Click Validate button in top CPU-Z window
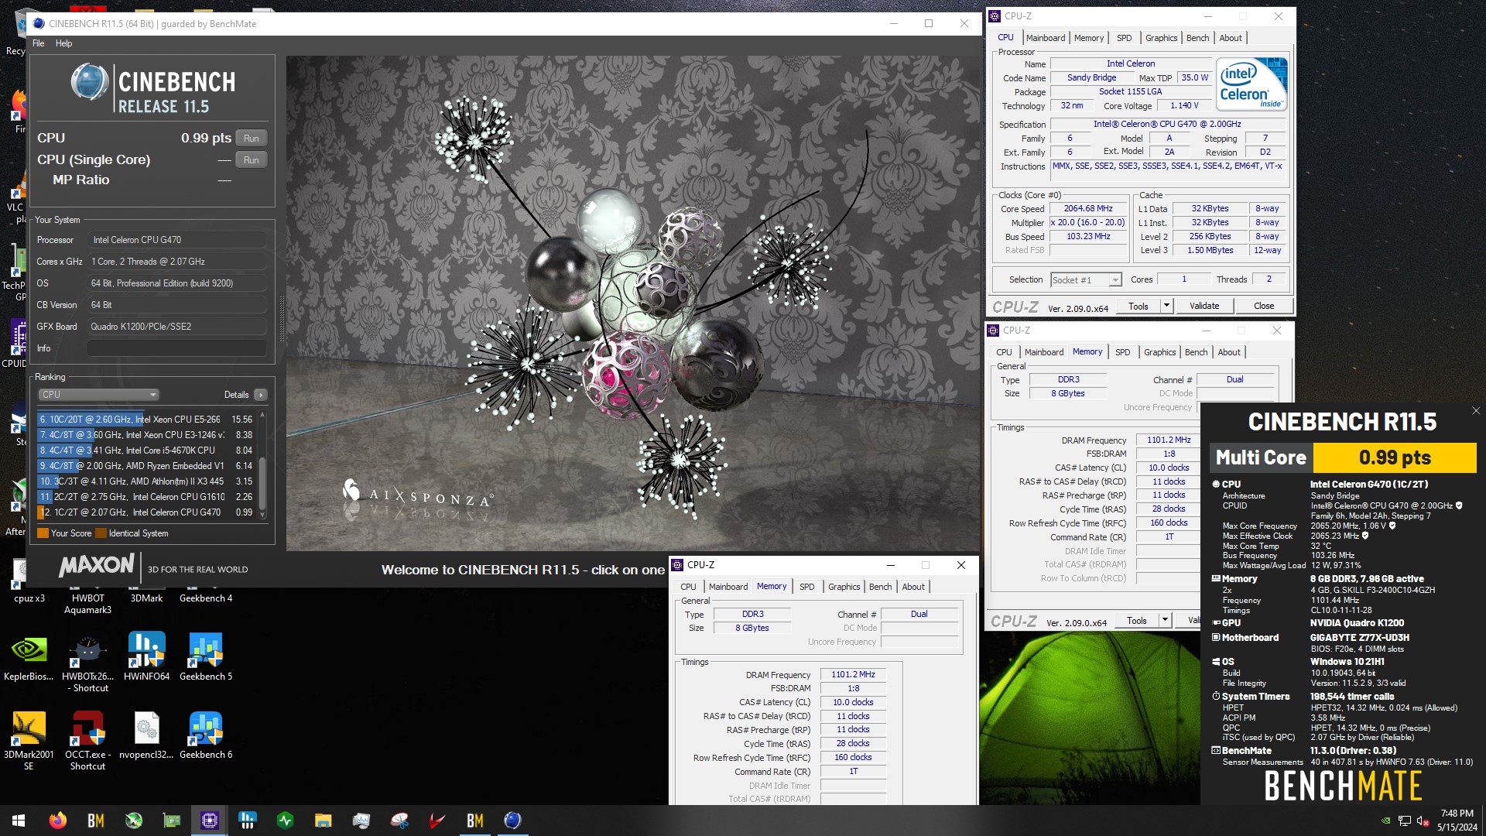The width and height of the screenshot is (1486, 836). tap(1204, 306)
